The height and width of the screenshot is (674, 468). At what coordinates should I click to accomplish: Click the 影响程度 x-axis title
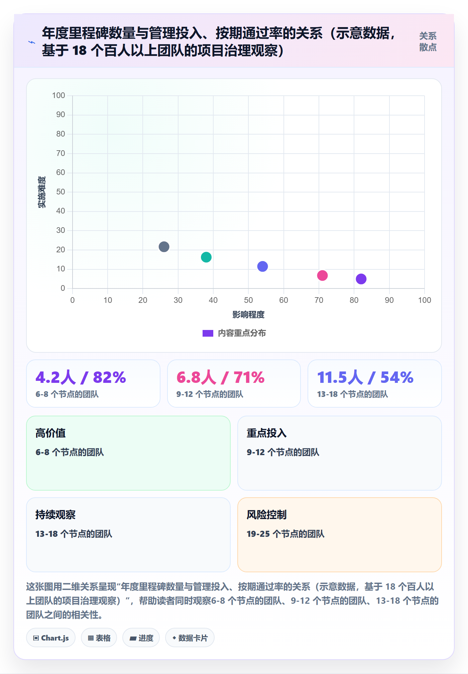point(248,315)
